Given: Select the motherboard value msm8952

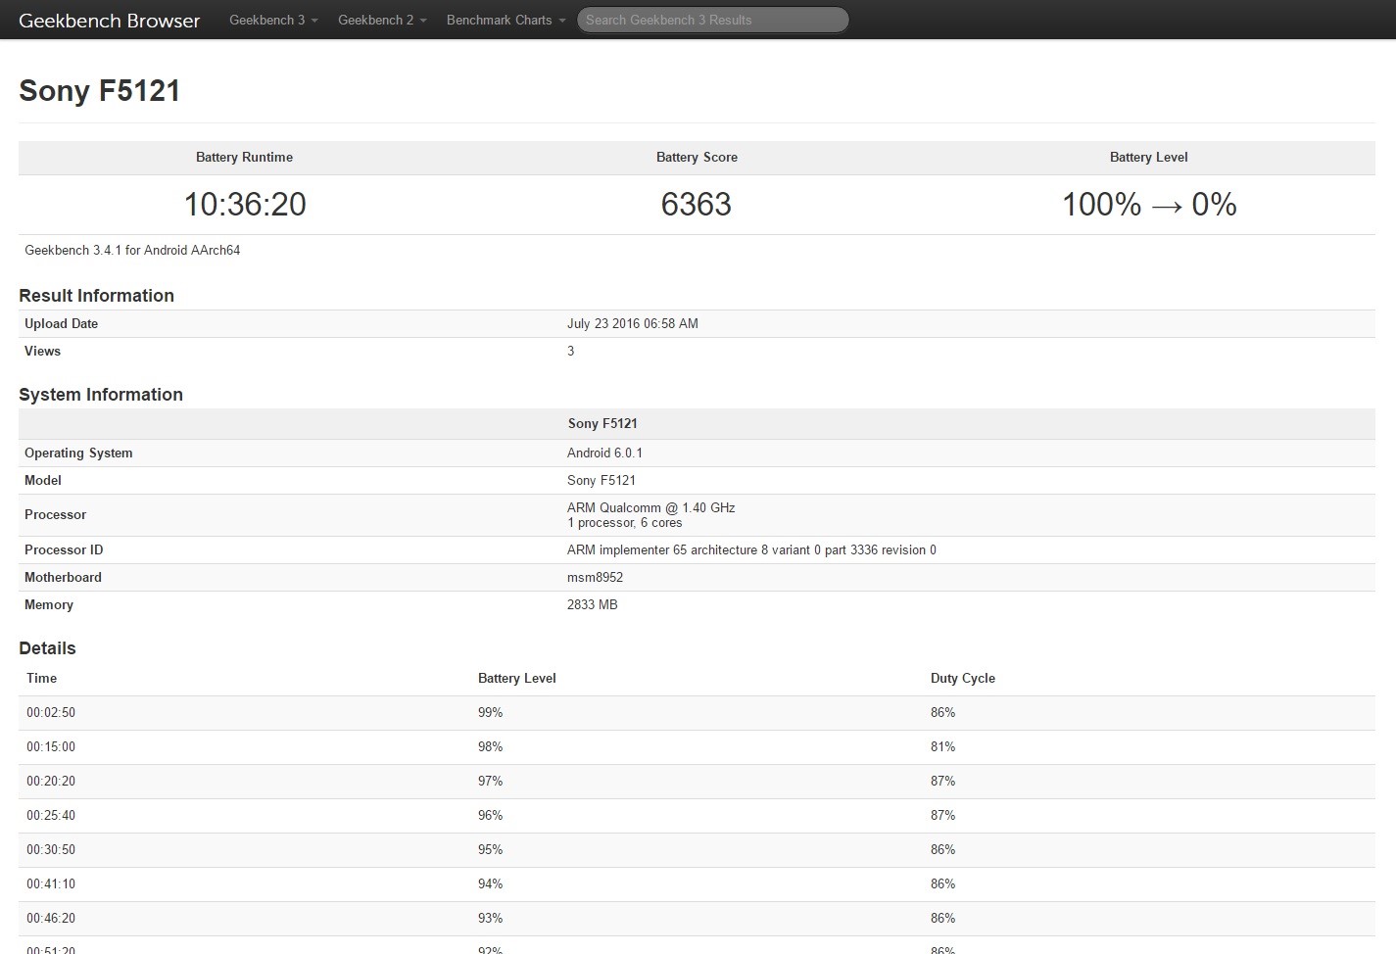Looking at the screenshot, I should coord(595,577).
